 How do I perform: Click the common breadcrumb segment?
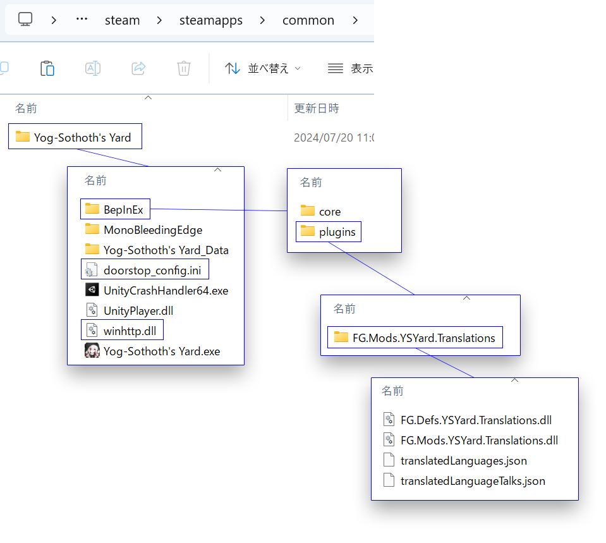pos(308,20)
